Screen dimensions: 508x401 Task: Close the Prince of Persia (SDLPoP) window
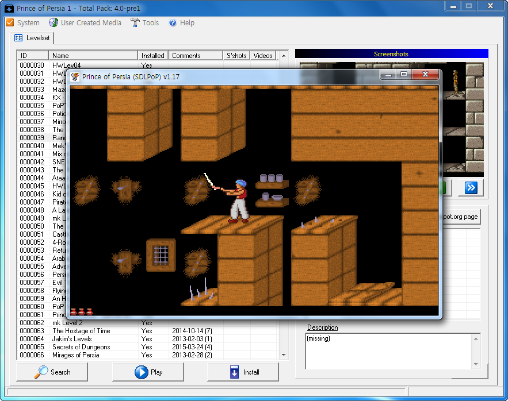[425, 75]
